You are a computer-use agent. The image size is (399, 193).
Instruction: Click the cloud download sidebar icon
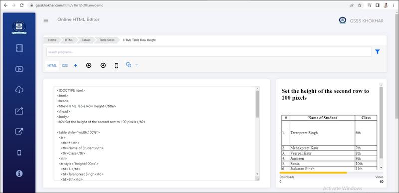click(19, 90)
